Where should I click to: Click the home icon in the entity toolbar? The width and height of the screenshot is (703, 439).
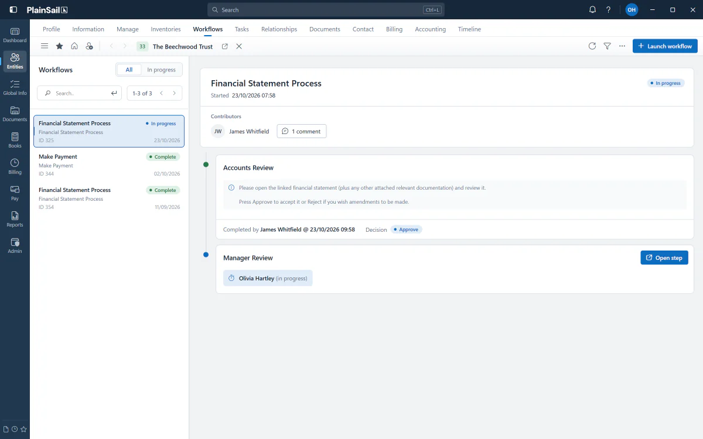pos(74,46)
